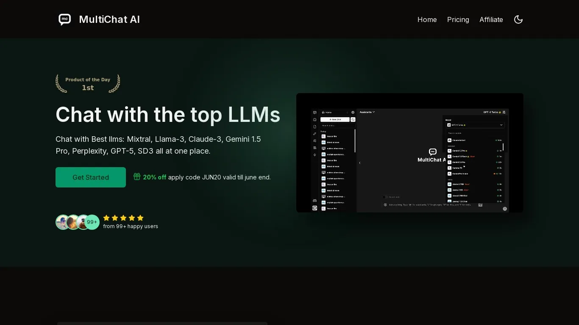
Task: Select Llama-3 70B in model list
Action: tap(475, 184)
